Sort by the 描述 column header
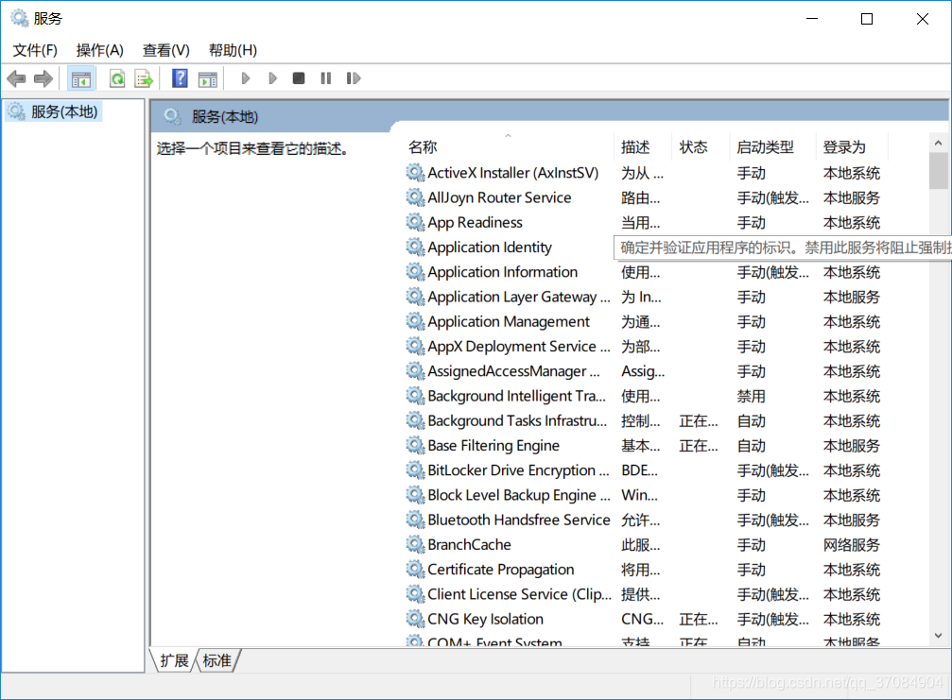The width and height of the screenshot is (952, 700). (642, 146)
